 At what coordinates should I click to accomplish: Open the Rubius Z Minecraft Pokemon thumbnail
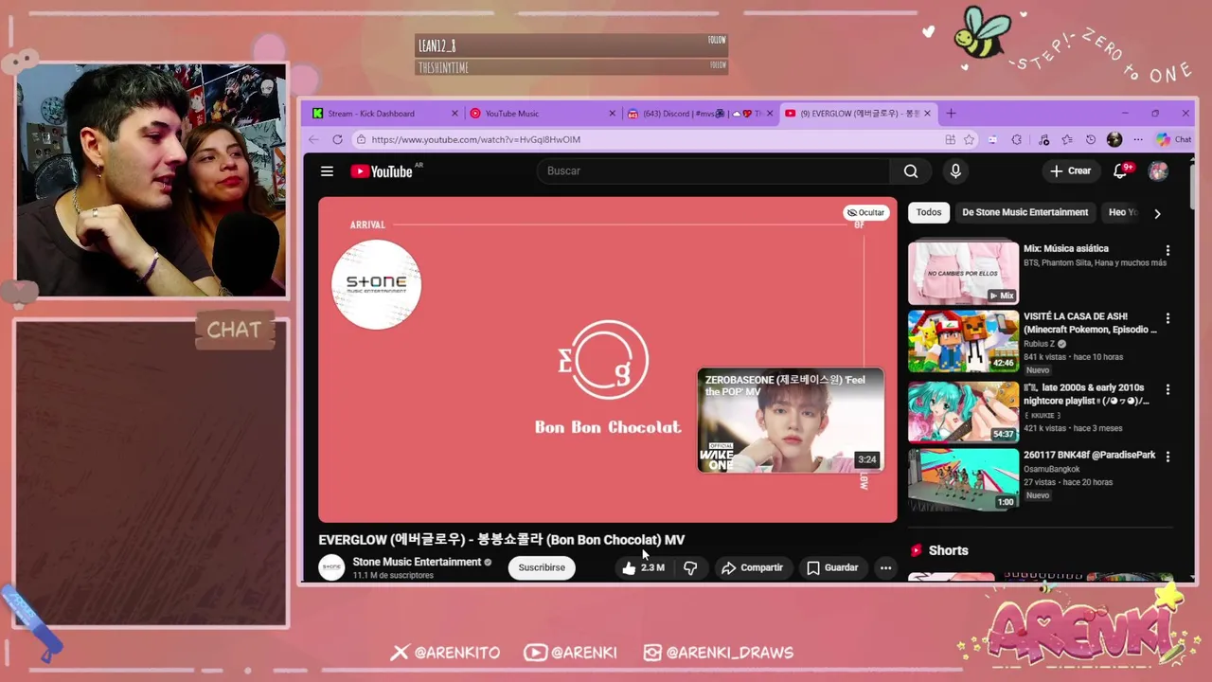(963, 341)
